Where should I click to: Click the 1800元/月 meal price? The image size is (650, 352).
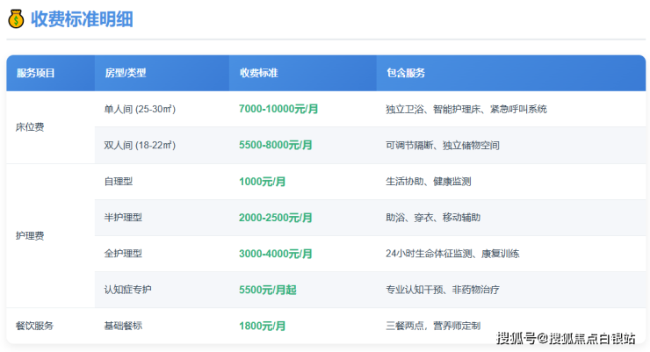point(263,326)
